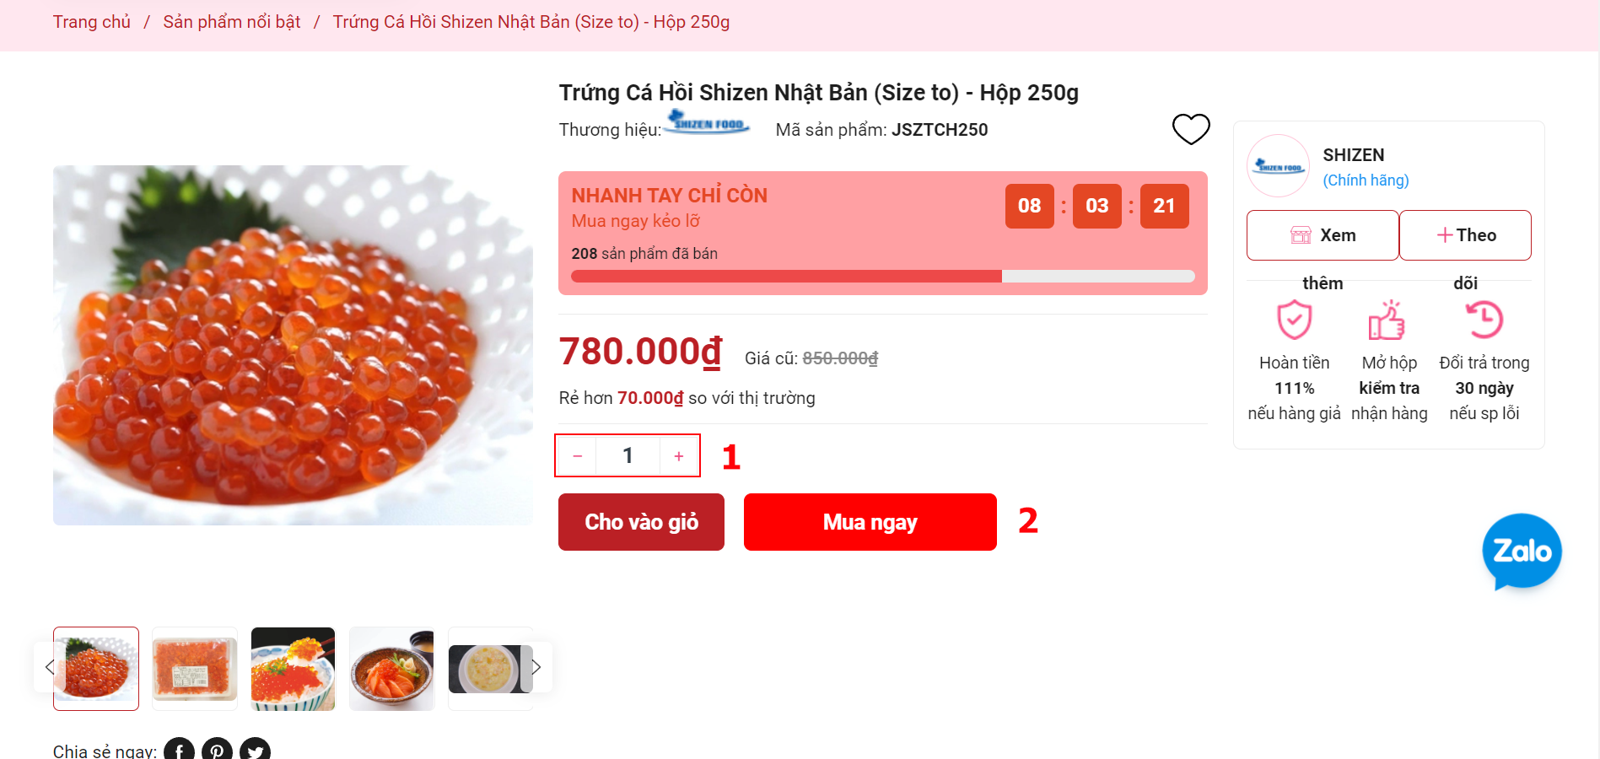1600x759 pixels.
Task: Share product on Pinterest
Action: pos(217,750)
